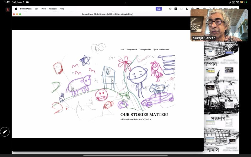Click the Wi-Fi icon in Mac menu bar
251x157 pixels.
[204, 9]
